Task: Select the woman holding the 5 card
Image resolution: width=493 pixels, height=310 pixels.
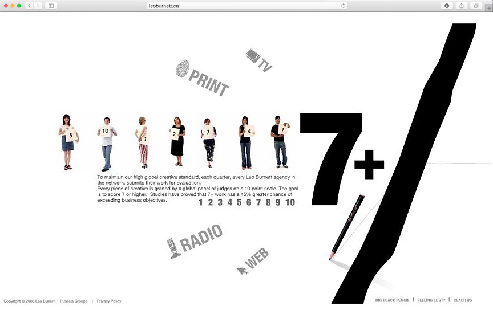Action: pyautogui.click(x=68, y=142)
